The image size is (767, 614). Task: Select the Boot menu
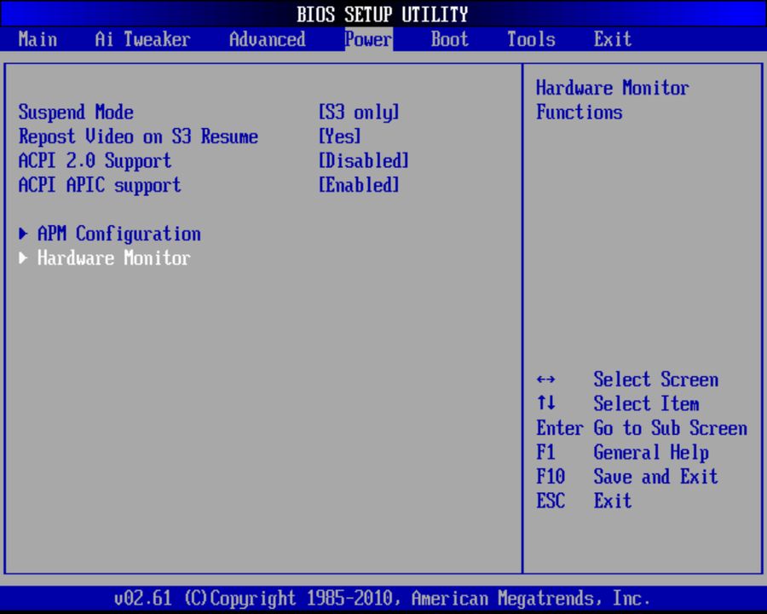(x=449, y=39)
